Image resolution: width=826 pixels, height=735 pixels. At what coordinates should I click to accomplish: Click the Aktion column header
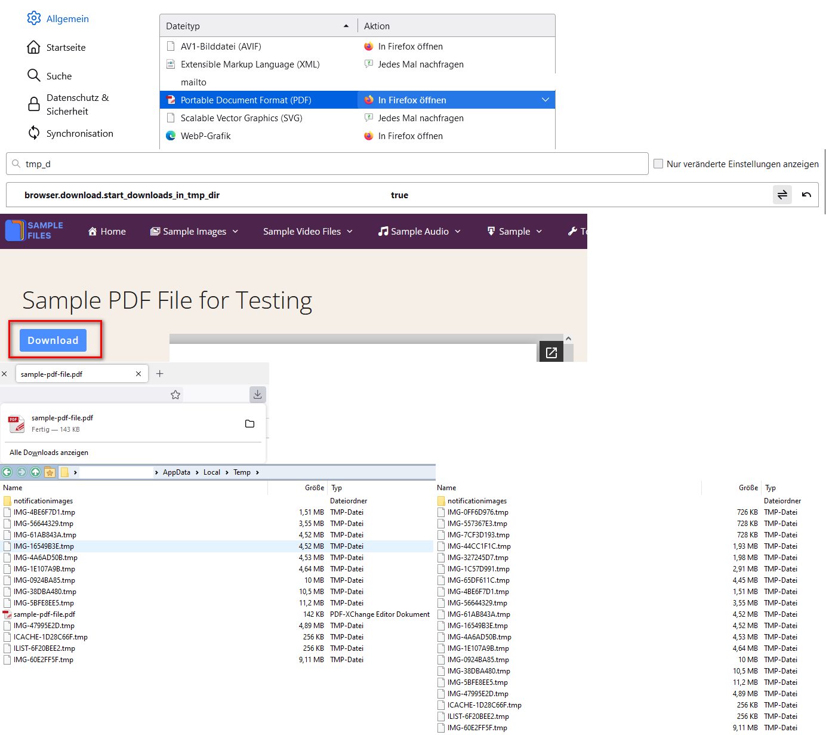457,26
